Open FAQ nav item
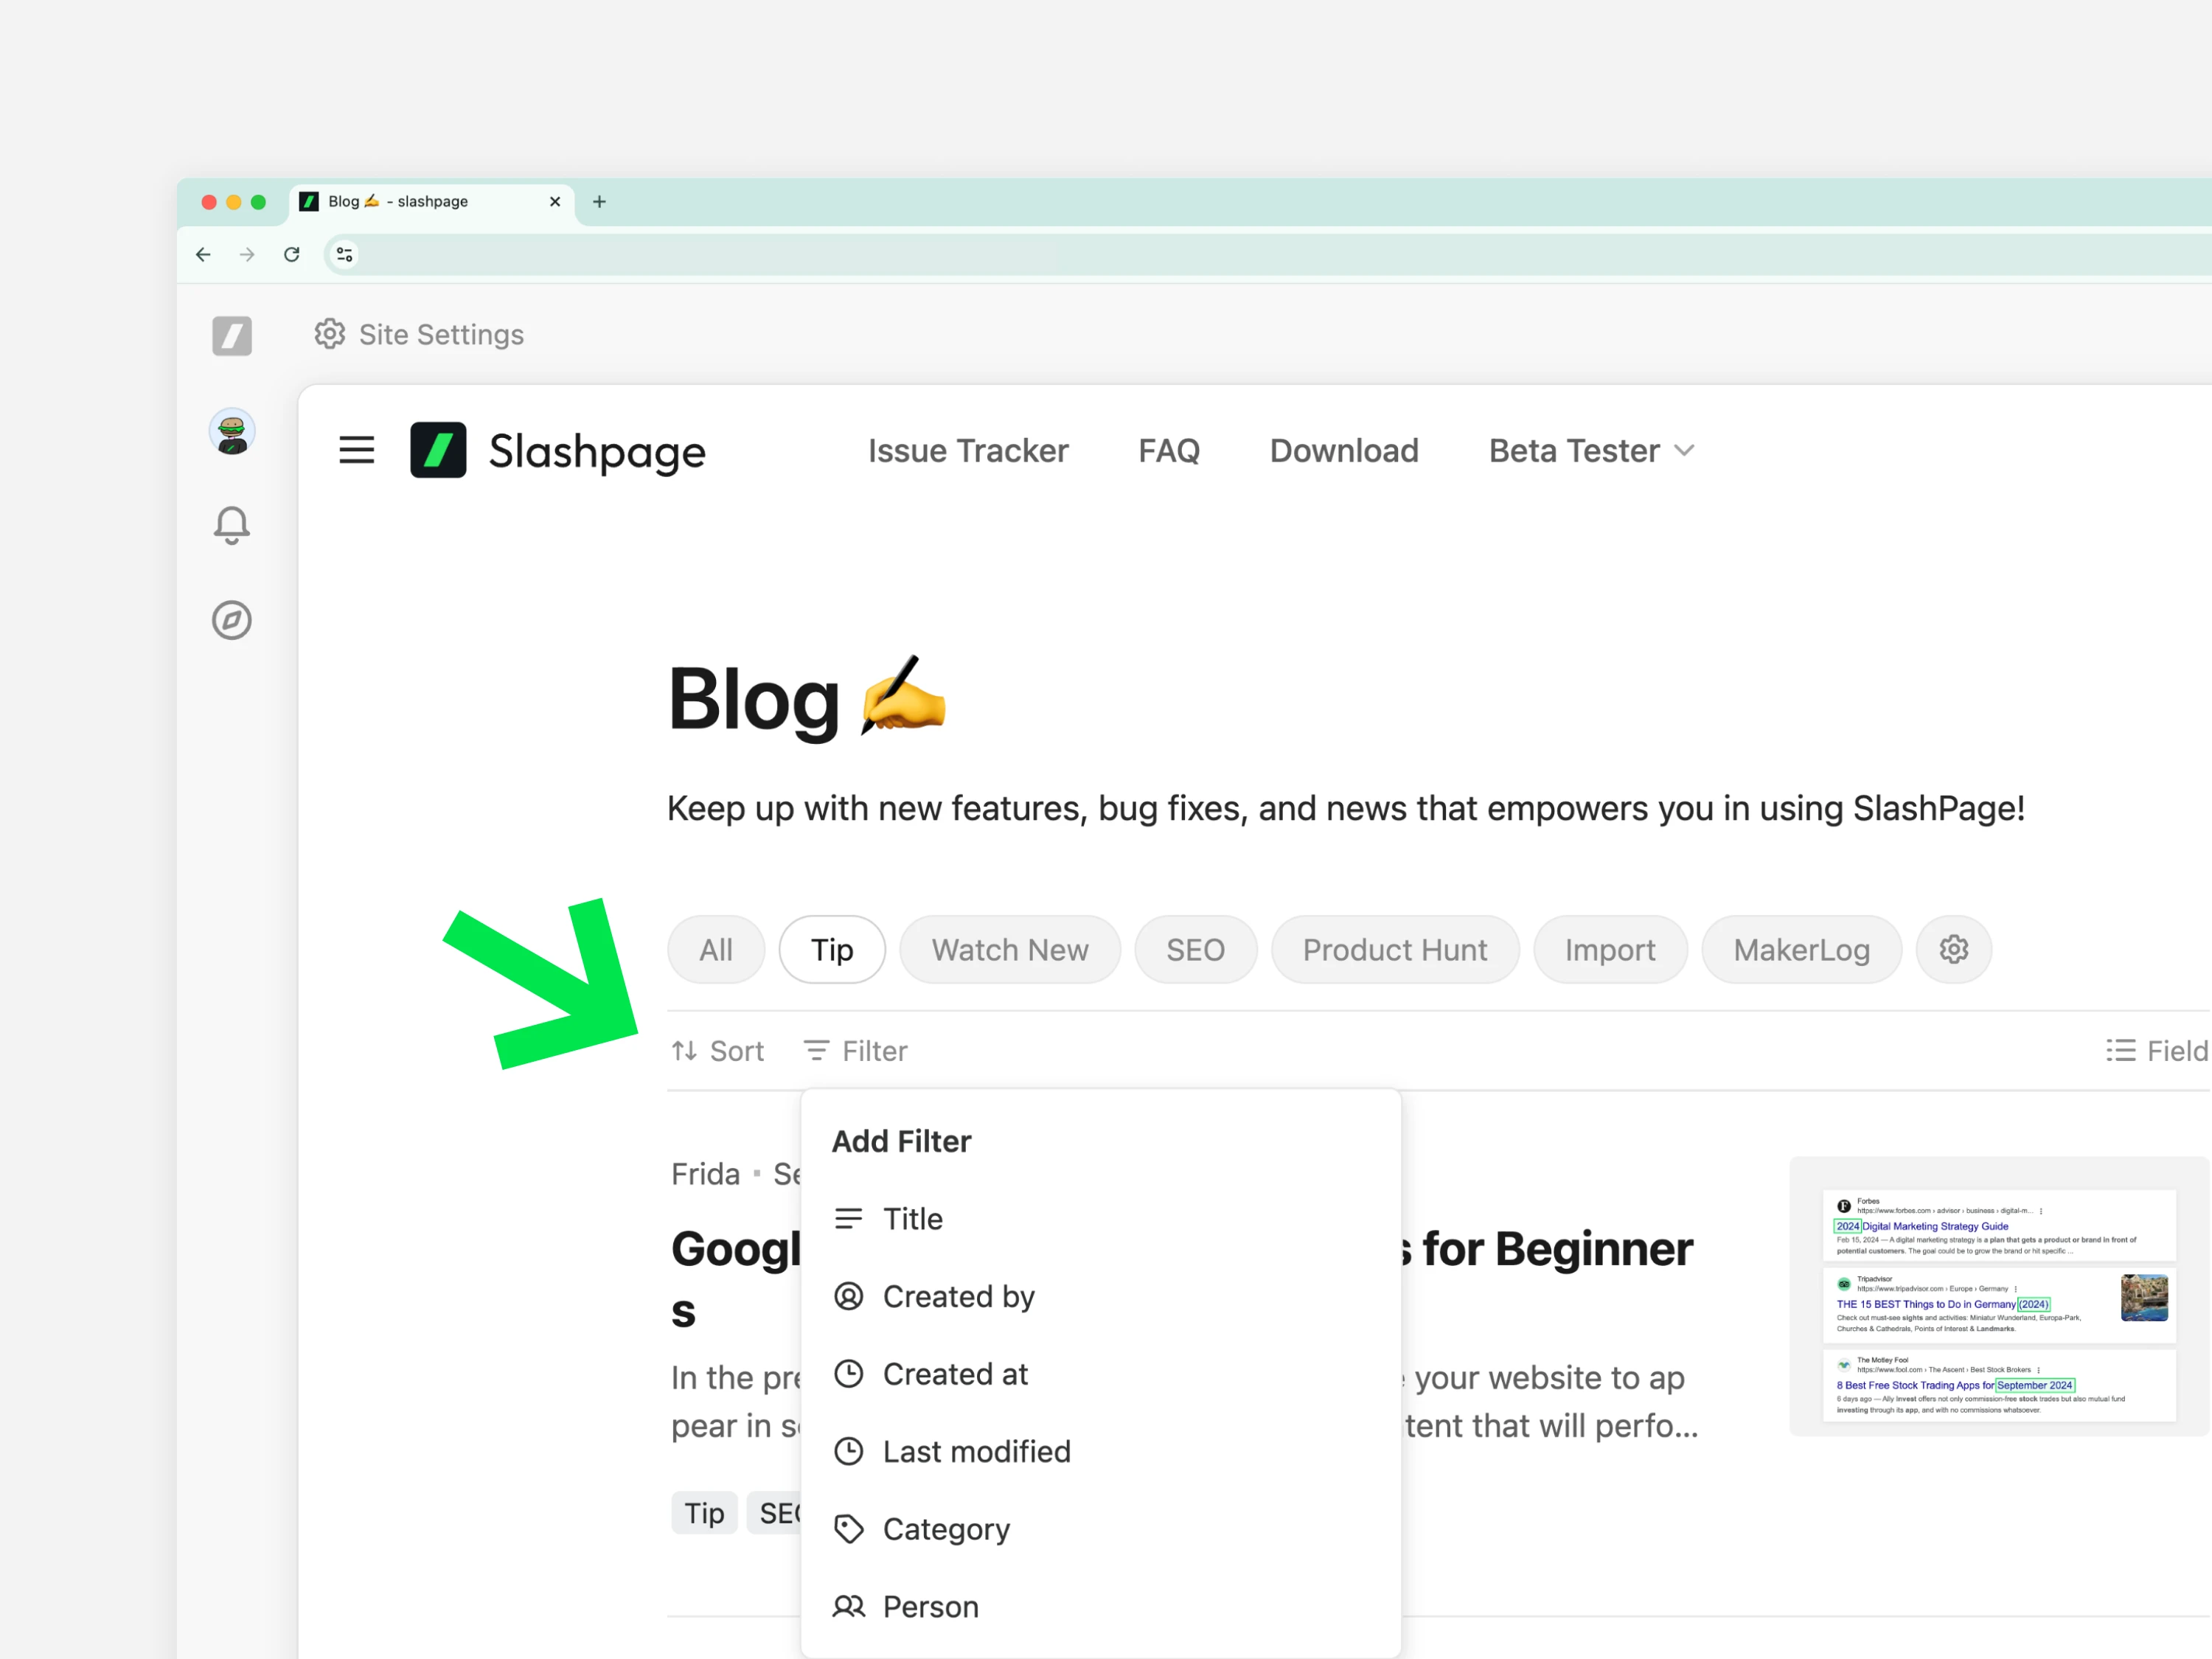Image resolution: width=2212 pixels, height=1659 pixels. (1169, 451)
